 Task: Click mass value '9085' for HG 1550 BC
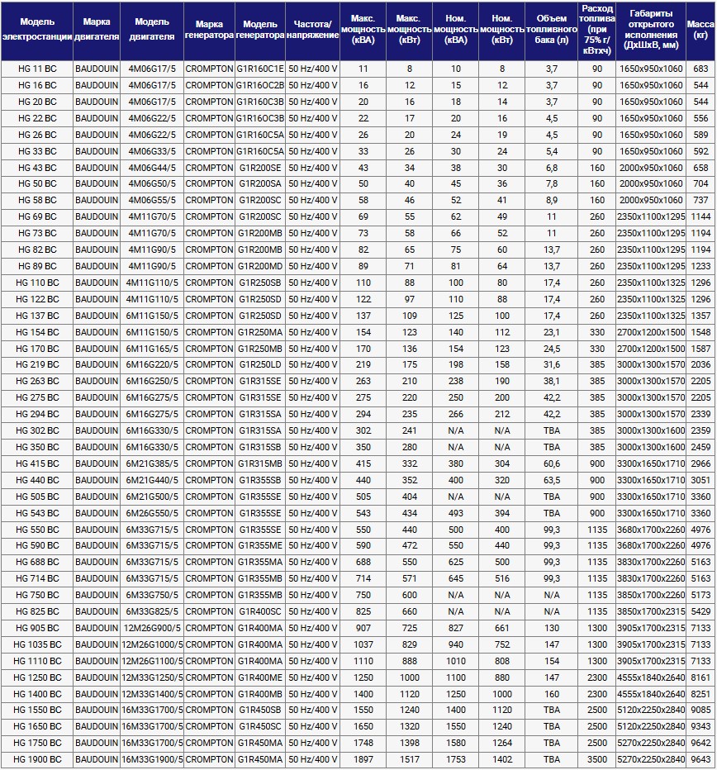(x=700, y=710)
